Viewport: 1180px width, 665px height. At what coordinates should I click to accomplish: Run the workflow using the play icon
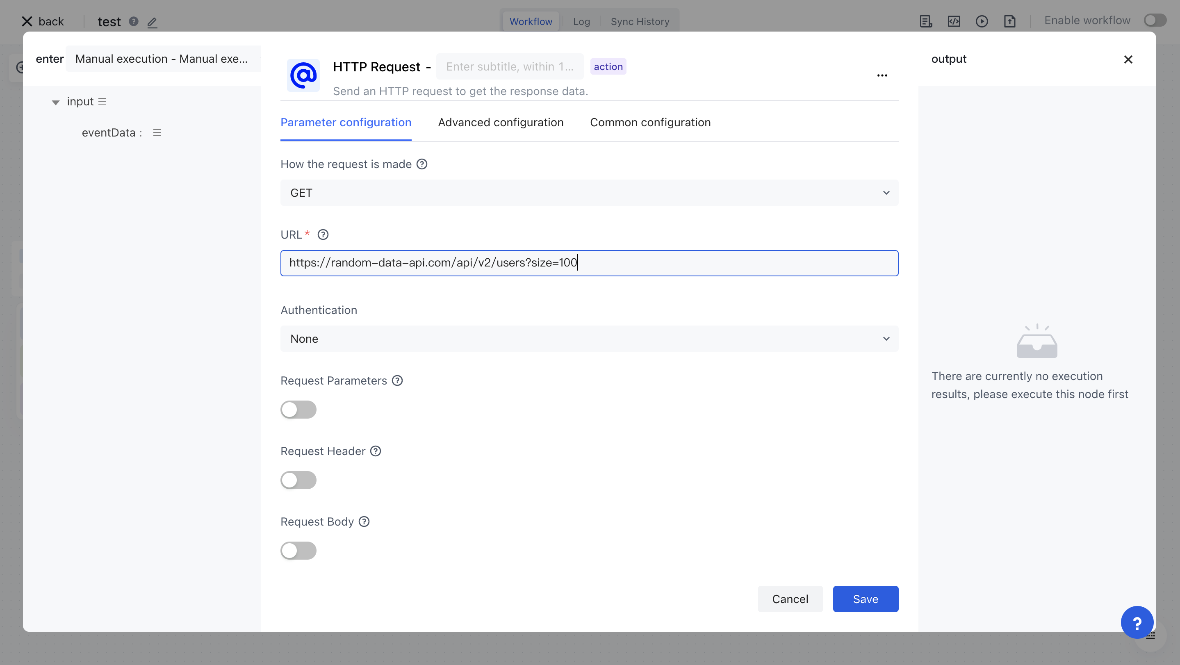(982, 21)
